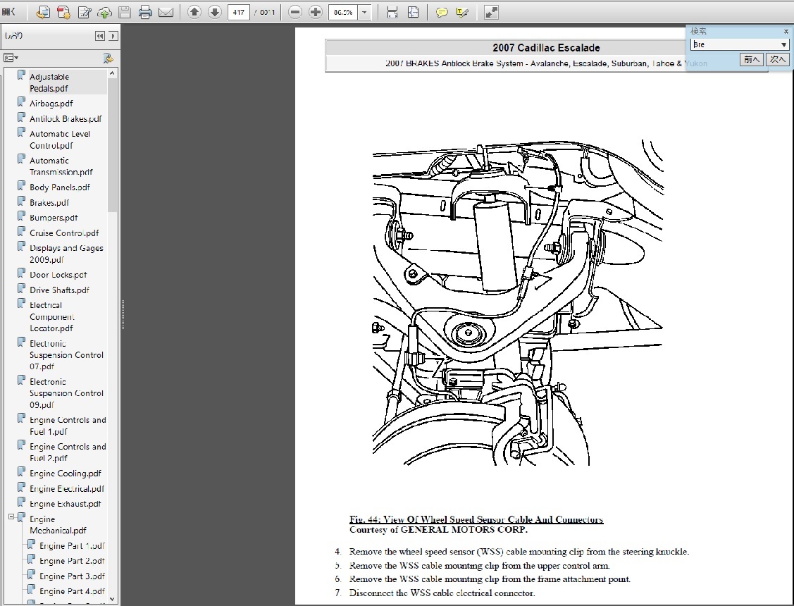Click the bookmarks panel right arrow button
Screen dimensions: 794x606
coord(113,36)
